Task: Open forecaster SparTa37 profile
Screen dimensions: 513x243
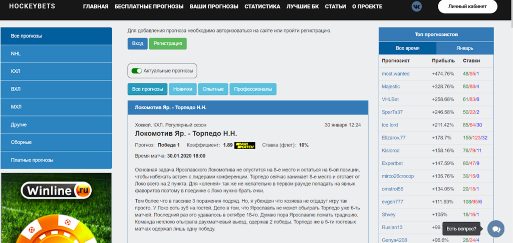Action: coord(392,112)
